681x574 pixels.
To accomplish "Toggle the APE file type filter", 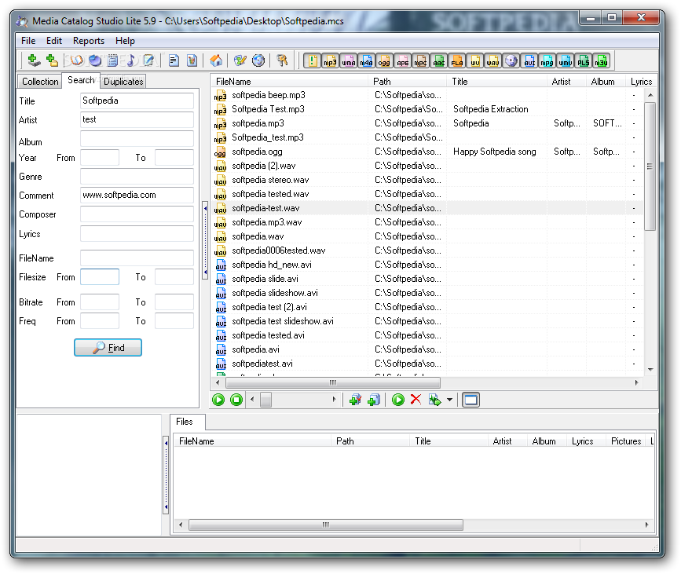I will click(x=403, y=60).
